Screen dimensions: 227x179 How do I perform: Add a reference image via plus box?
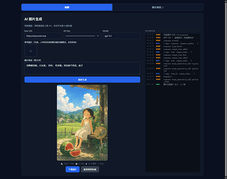click(x=31, y=50)
